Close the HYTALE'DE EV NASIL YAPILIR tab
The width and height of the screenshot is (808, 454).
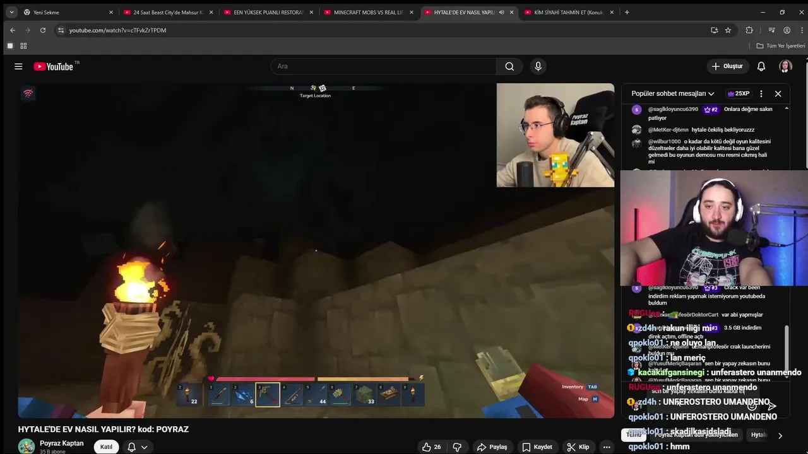pos(511,12)
